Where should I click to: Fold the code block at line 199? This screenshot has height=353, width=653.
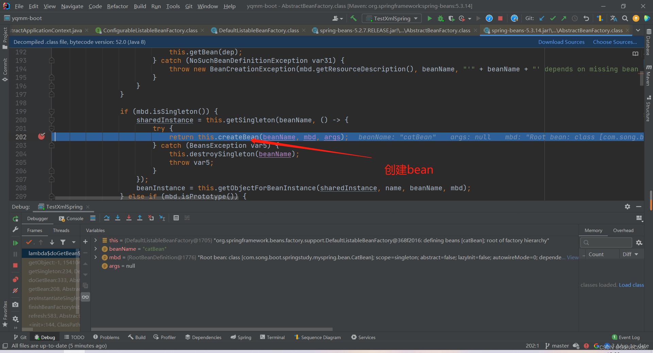pyautogui.click(x=52, y=111)
